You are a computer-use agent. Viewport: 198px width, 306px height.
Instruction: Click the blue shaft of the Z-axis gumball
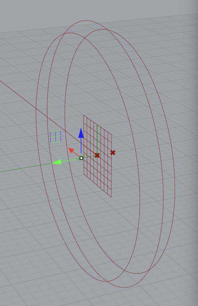point(81,145)
